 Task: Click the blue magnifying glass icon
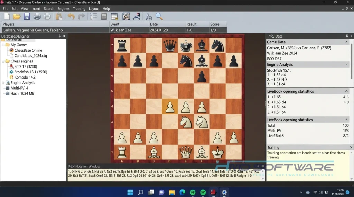click(159, 17)
